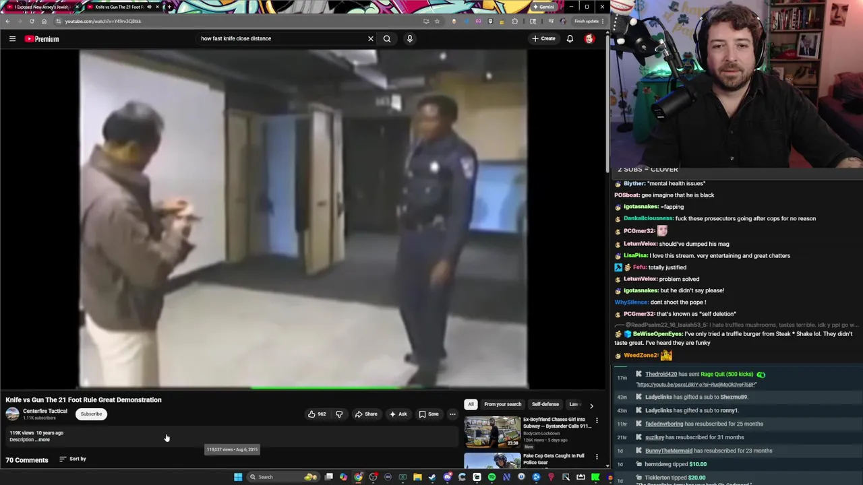Viewport: 863px width, 485px height.
Task: Expand description with ...more
Action: pos(42,440)
